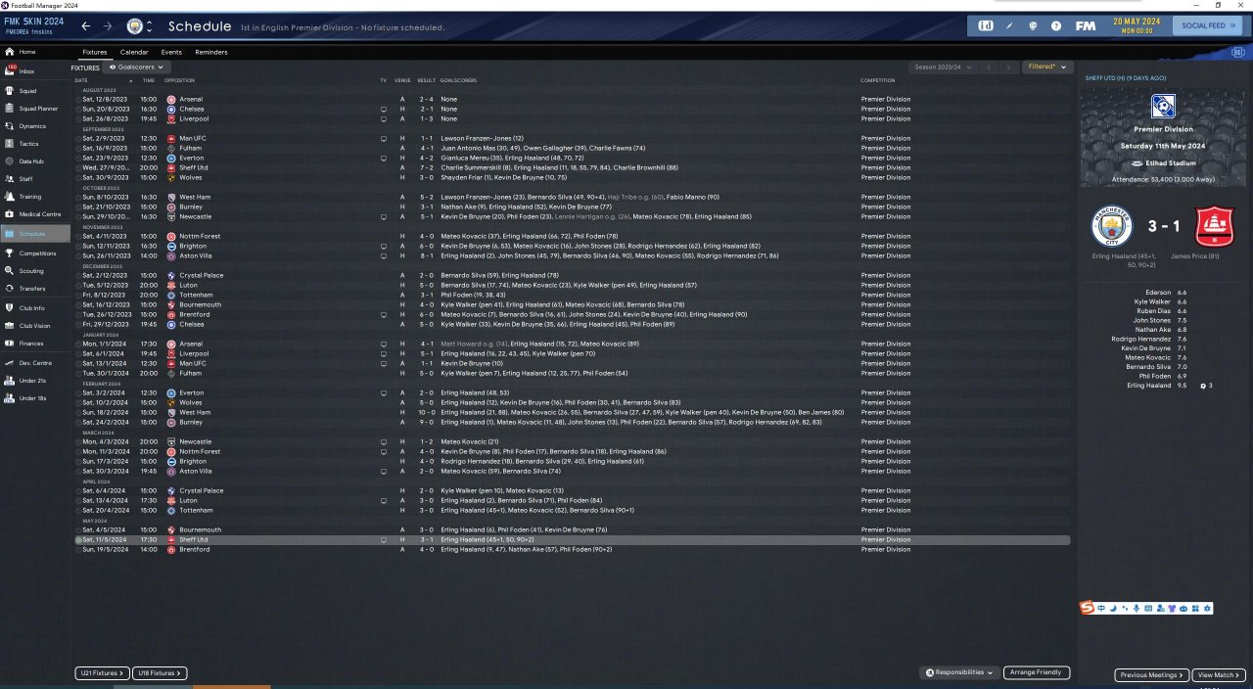Screen dimensions: 1253x689
Task: Go to the next season arrow
Action: coord(1009,67)
